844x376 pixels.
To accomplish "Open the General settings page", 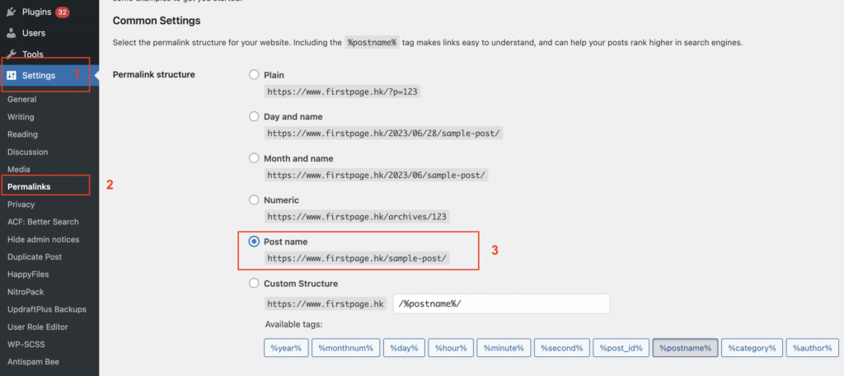I will point(21,99).
